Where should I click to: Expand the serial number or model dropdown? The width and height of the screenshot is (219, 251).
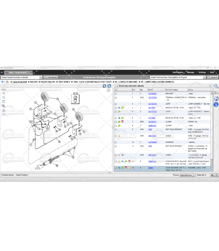point(41,77)
